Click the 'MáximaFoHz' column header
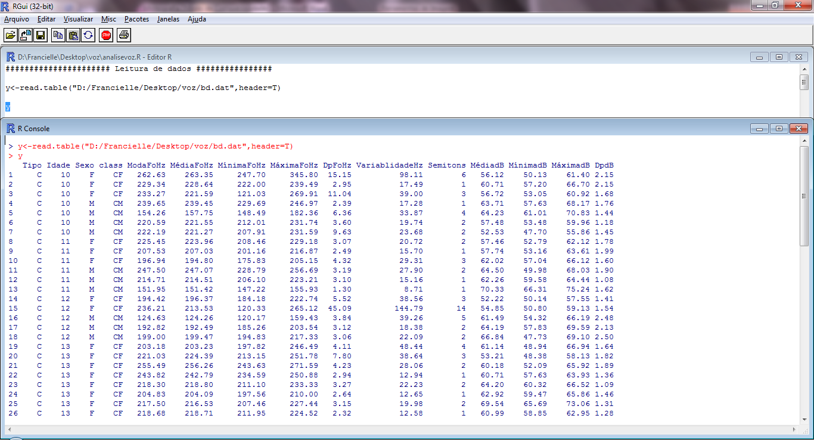The image size is (814, 440). tap(294, 165)
